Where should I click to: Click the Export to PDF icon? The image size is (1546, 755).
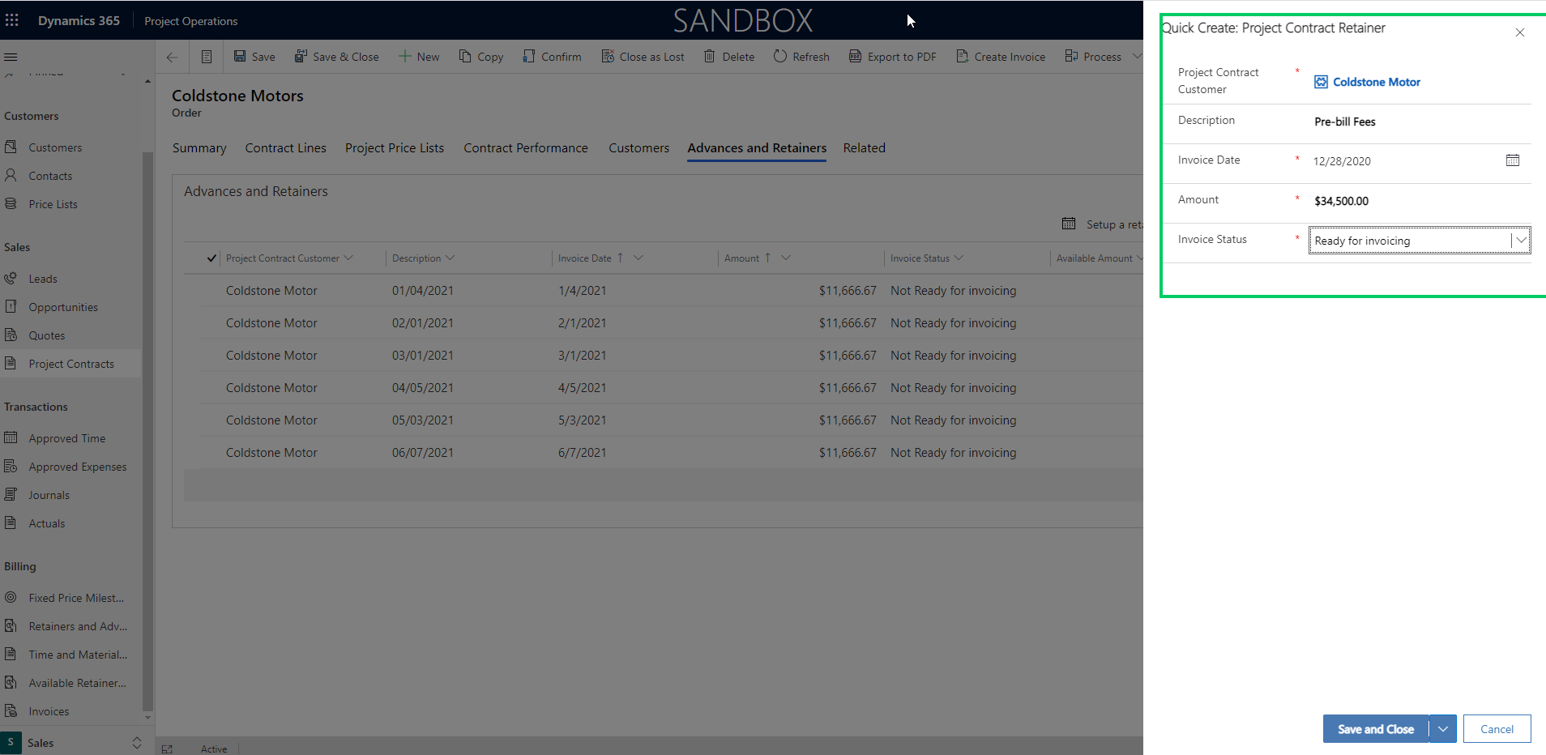855,57
